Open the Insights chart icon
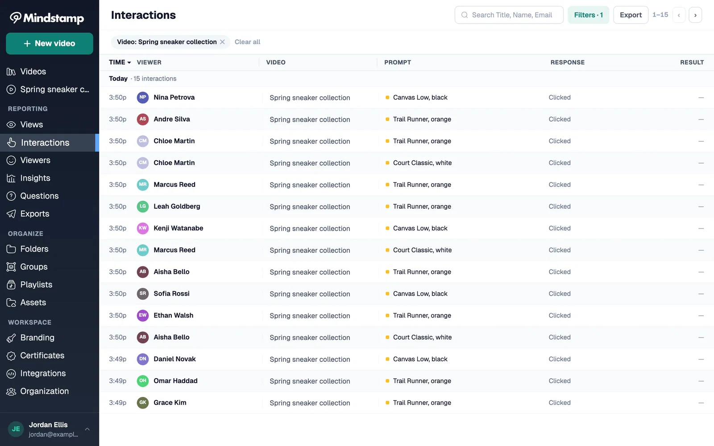This screenshot has width=714, height=446. (11, 178)
